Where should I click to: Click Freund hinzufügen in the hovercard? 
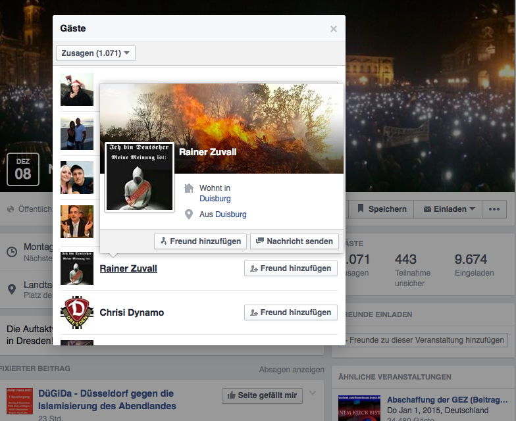point(201,241)
